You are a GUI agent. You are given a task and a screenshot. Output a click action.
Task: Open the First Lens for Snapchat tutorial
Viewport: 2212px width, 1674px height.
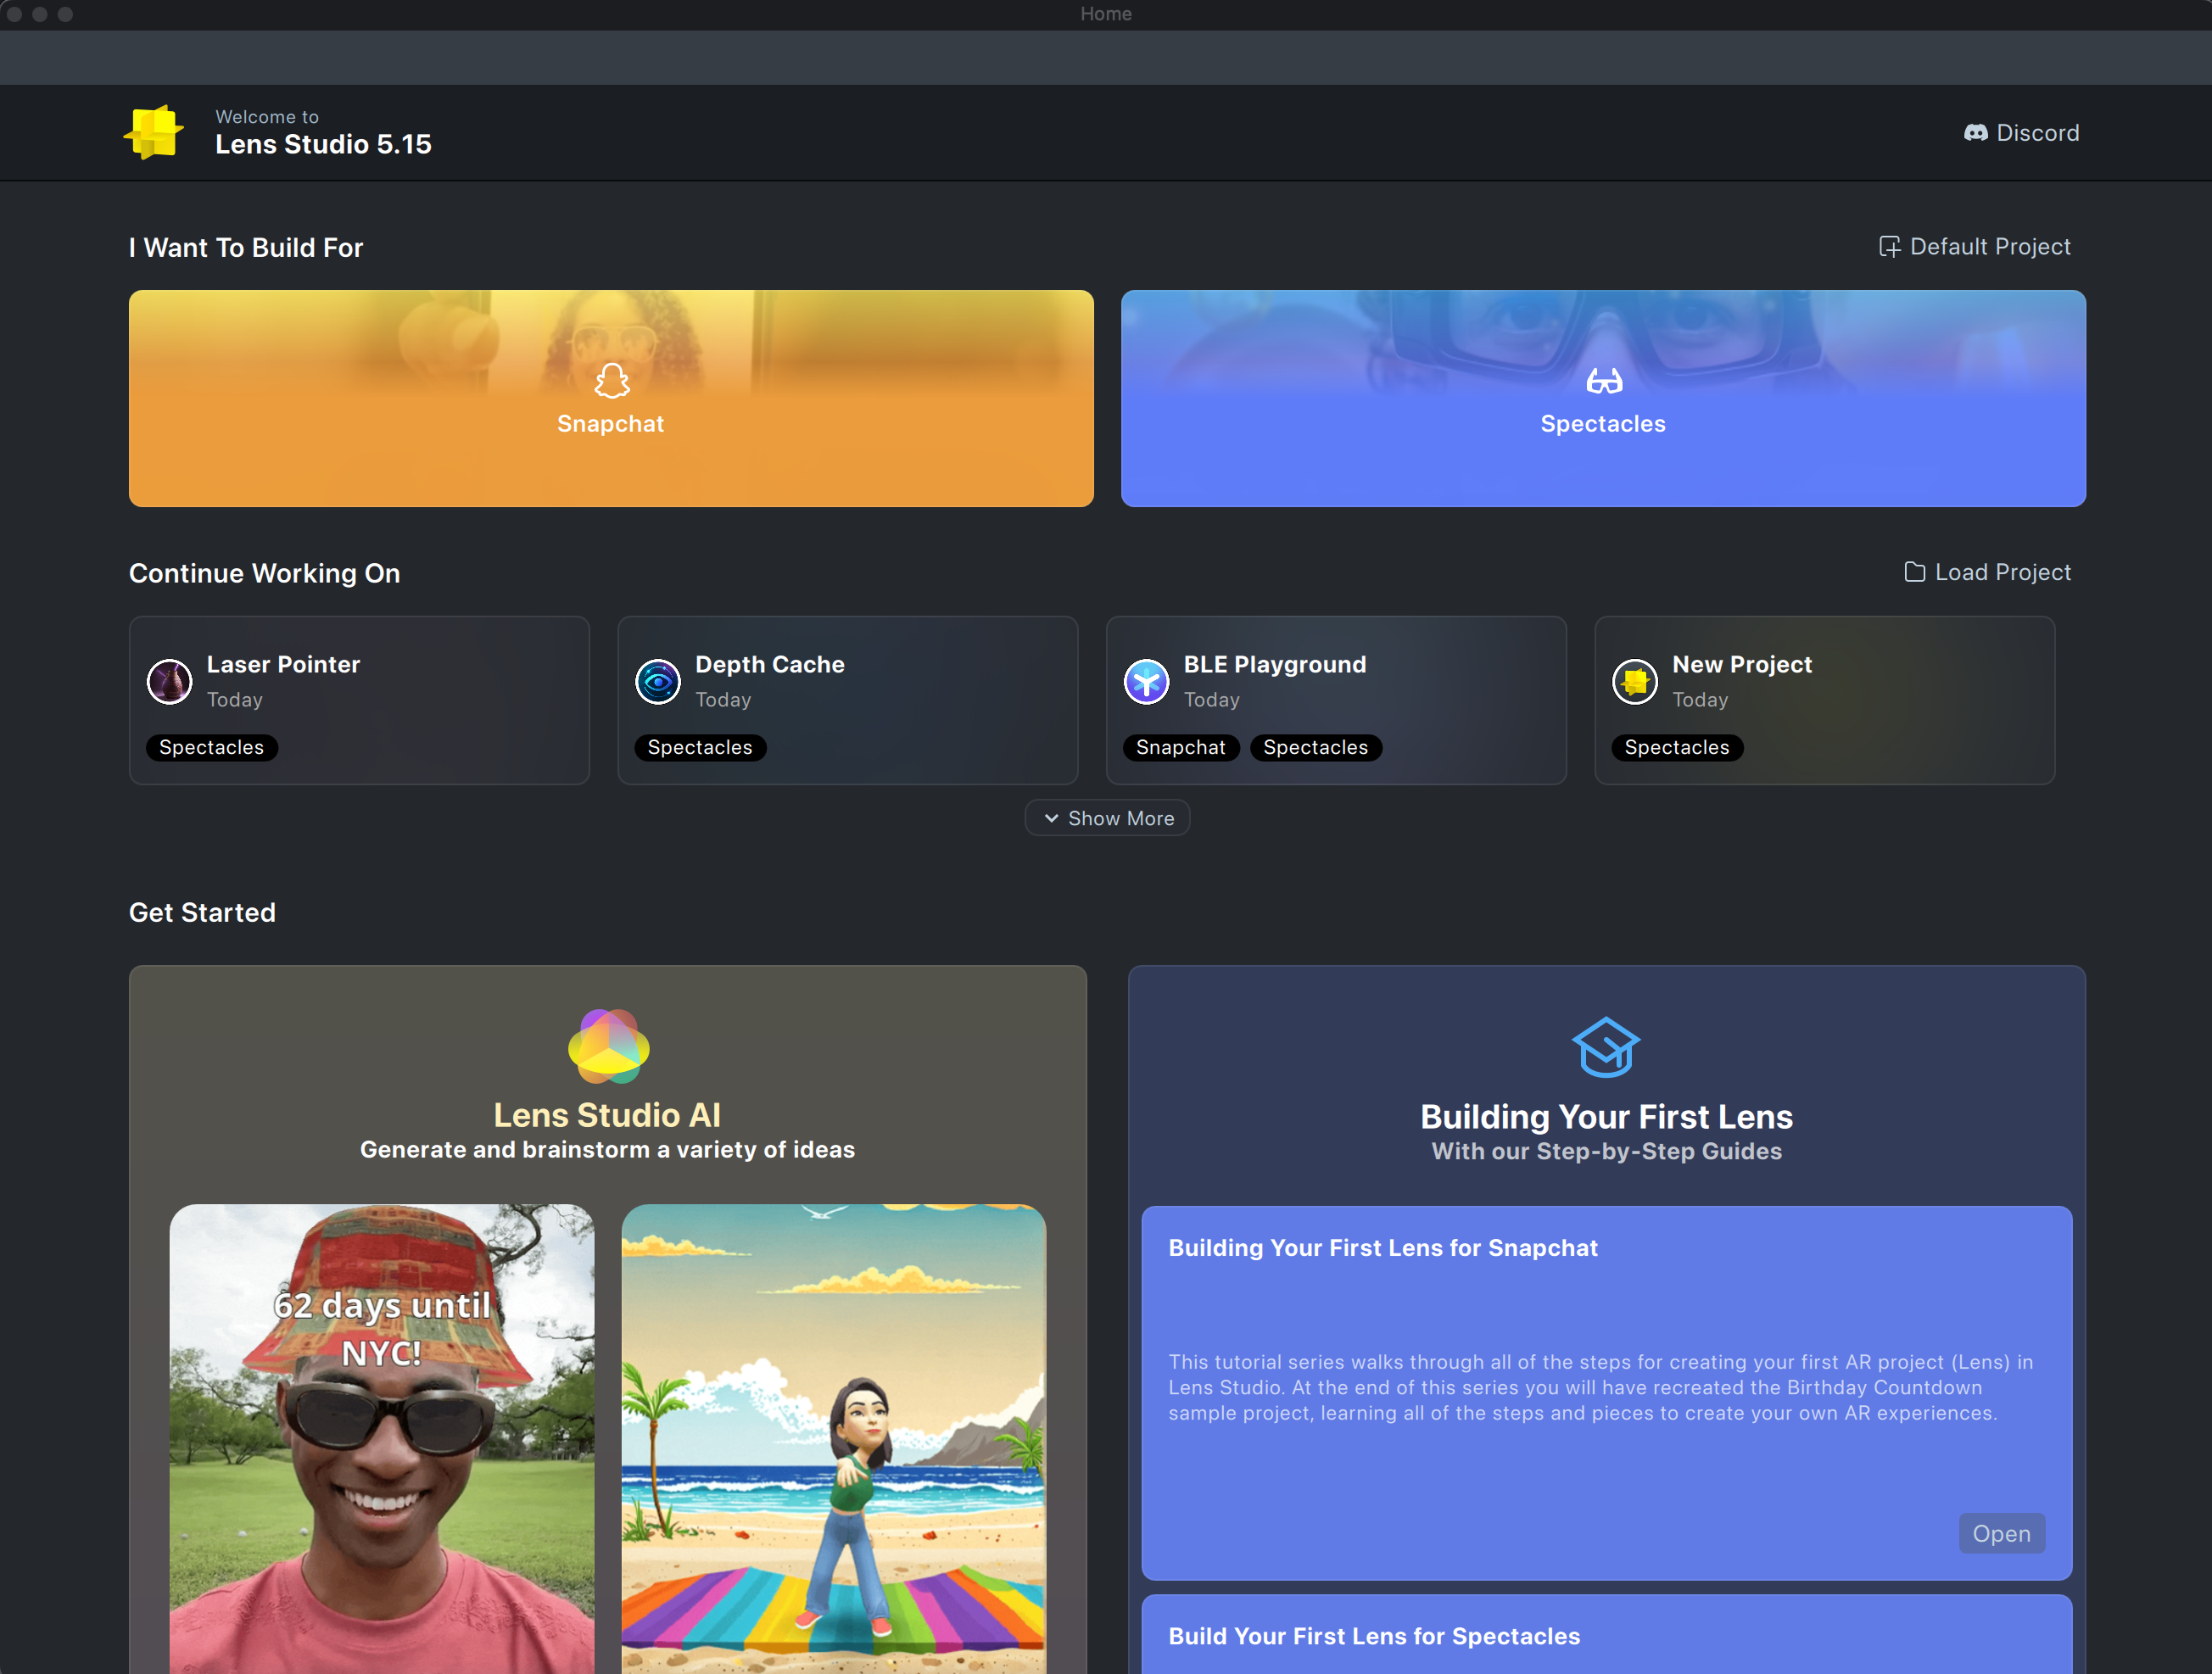2000,1533
